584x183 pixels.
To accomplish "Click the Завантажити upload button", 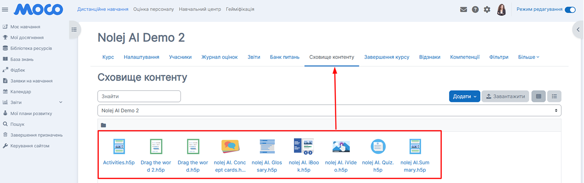I will pyautogui.click(x=505, y=97).
